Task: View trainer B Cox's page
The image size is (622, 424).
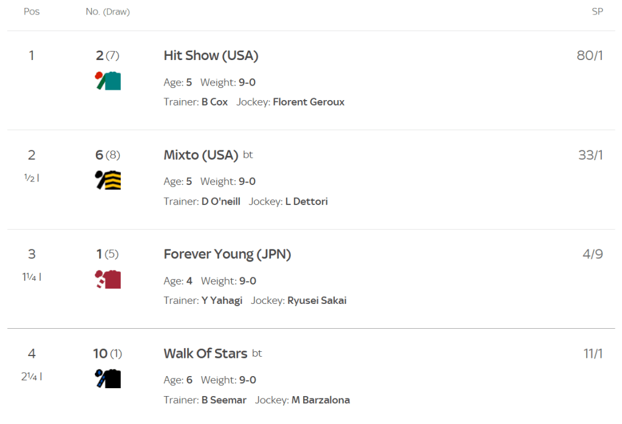Action: click(214, 102)
